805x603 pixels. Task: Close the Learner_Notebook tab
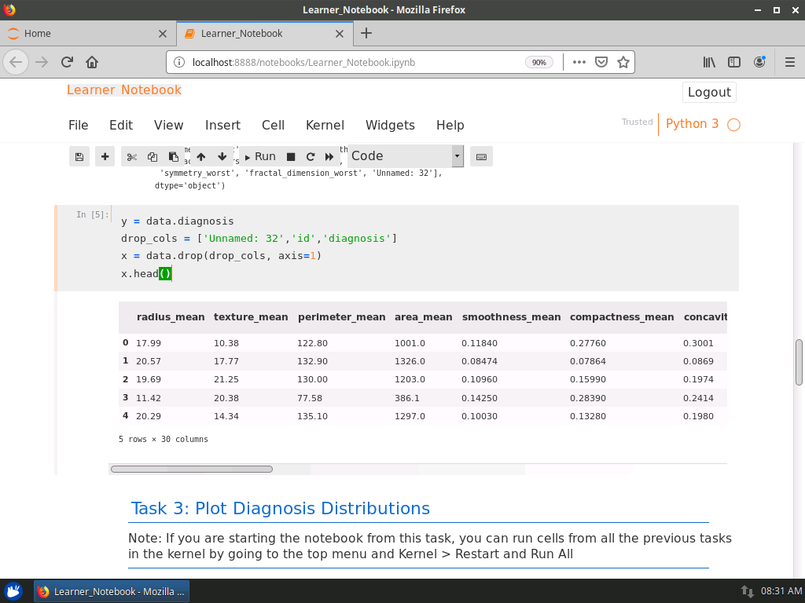click(x=340, y=34)
